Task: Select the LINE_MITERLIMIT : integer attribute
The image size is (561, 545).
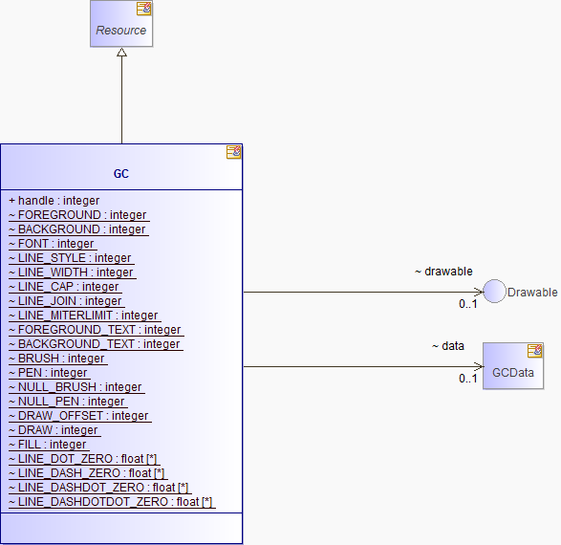Action: tap(83, 316)
